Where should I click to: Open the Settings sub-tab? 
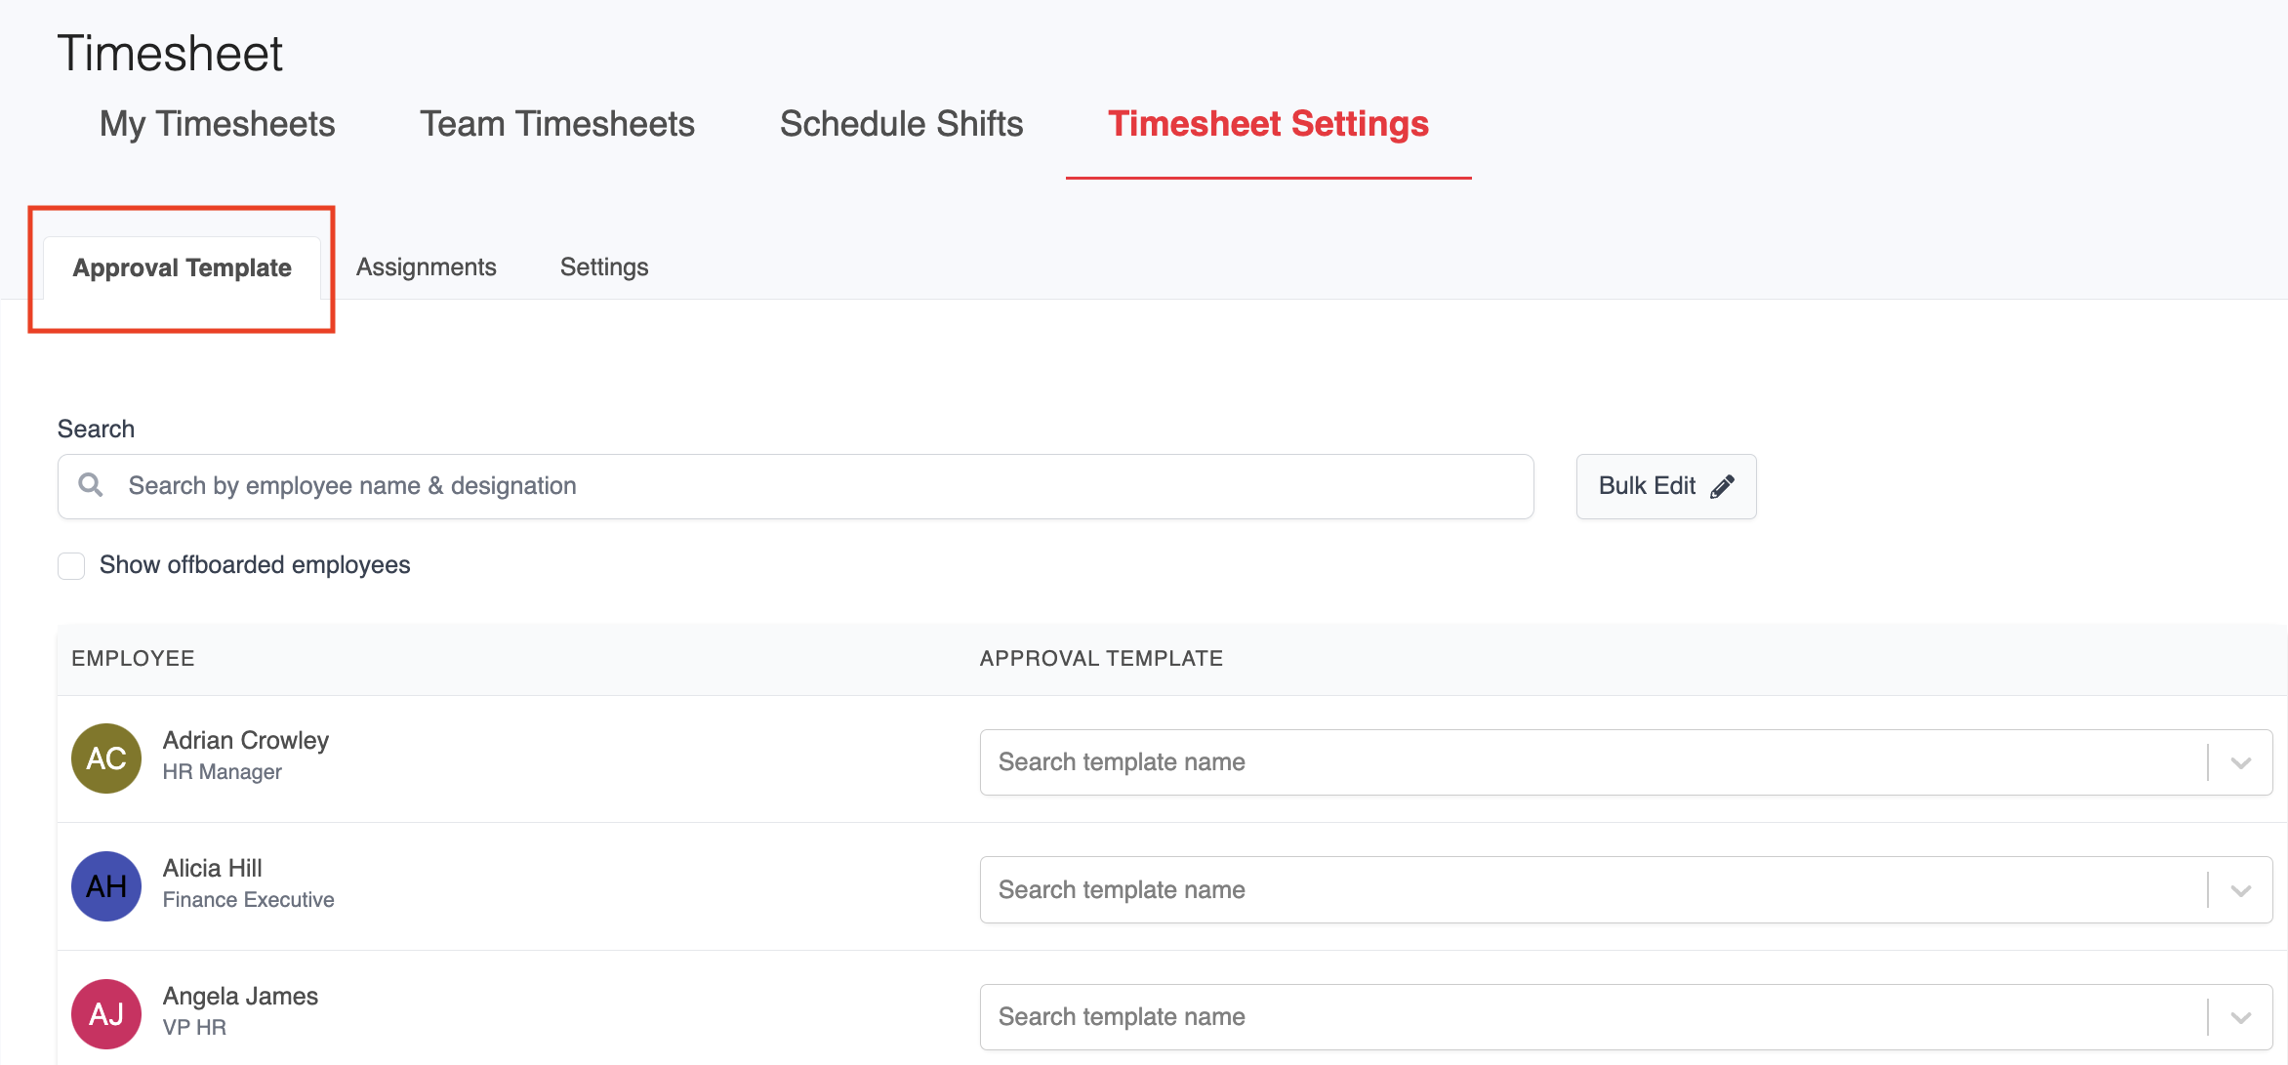coord(604,266)
